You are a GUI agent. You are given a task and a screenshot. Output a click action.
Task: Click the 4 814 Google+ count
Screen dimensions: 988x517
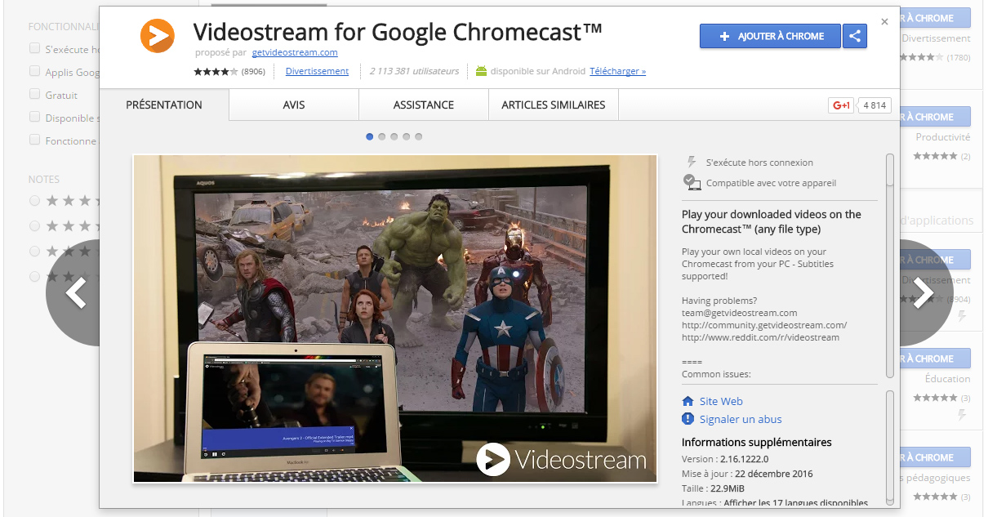tap(875, 105)
